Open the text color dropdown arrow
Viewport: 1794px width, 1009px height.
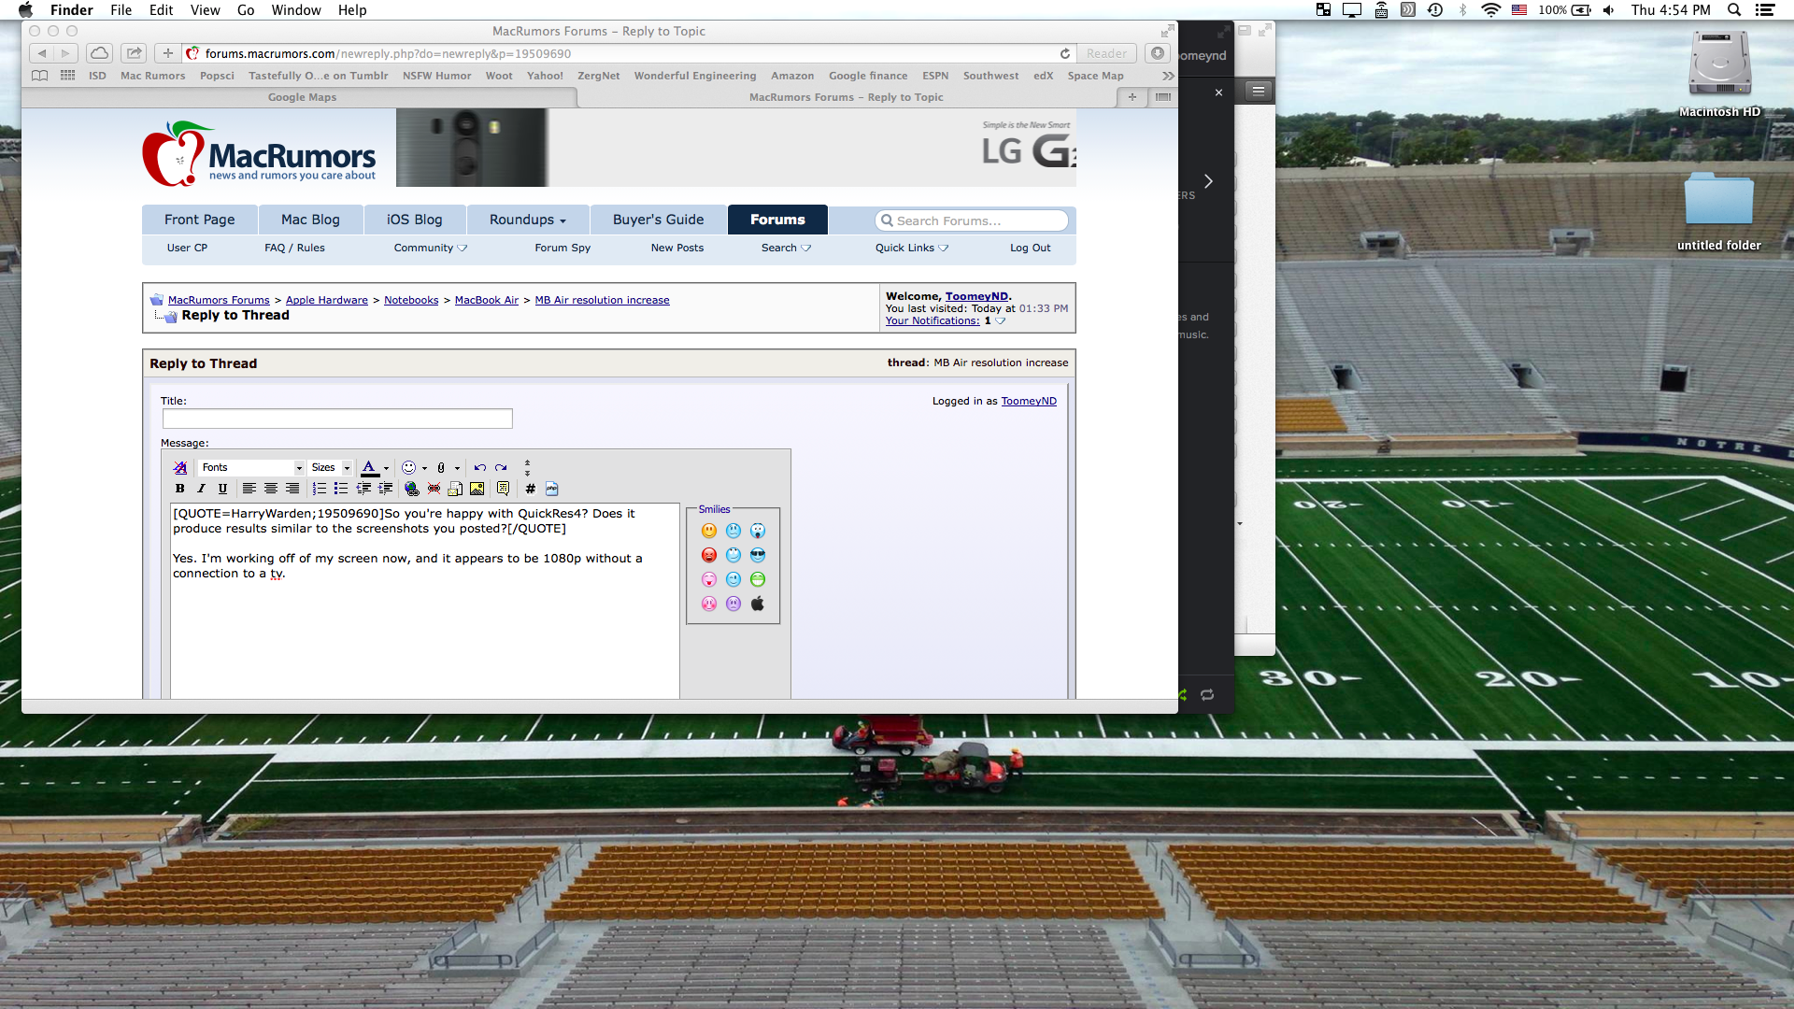tap(386, 468)
